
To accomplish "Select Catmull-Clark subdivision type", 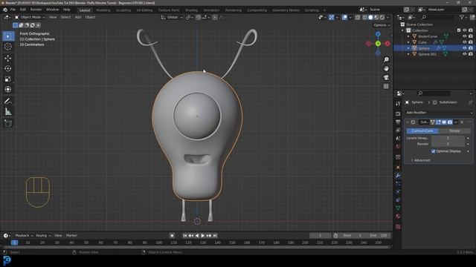I will (422, 131).
